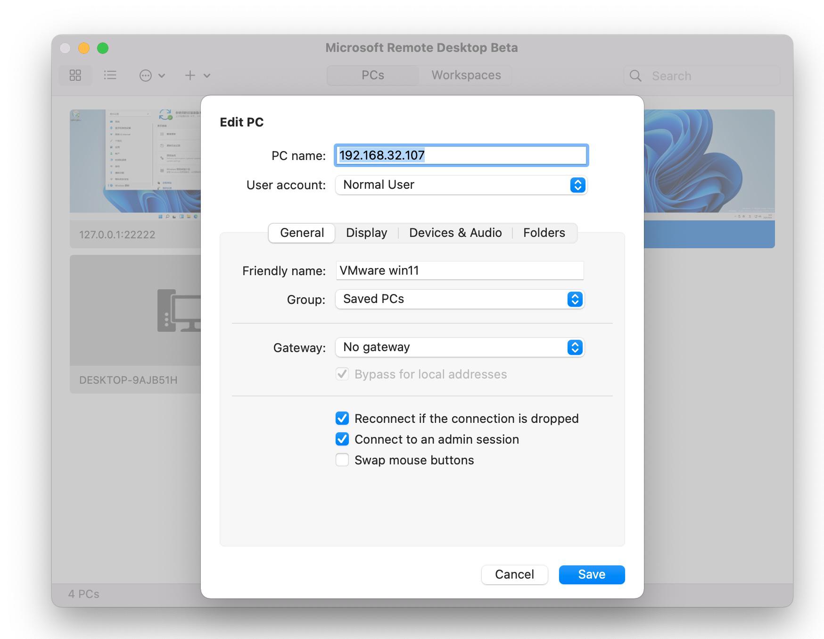Switch to the Display tab
This screenshot has width=824, height=639.
[x=366, y=233]
